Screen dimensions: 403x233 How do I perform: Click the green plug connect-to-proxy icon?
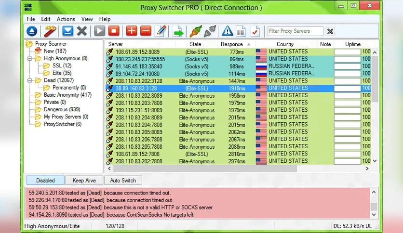196,31
